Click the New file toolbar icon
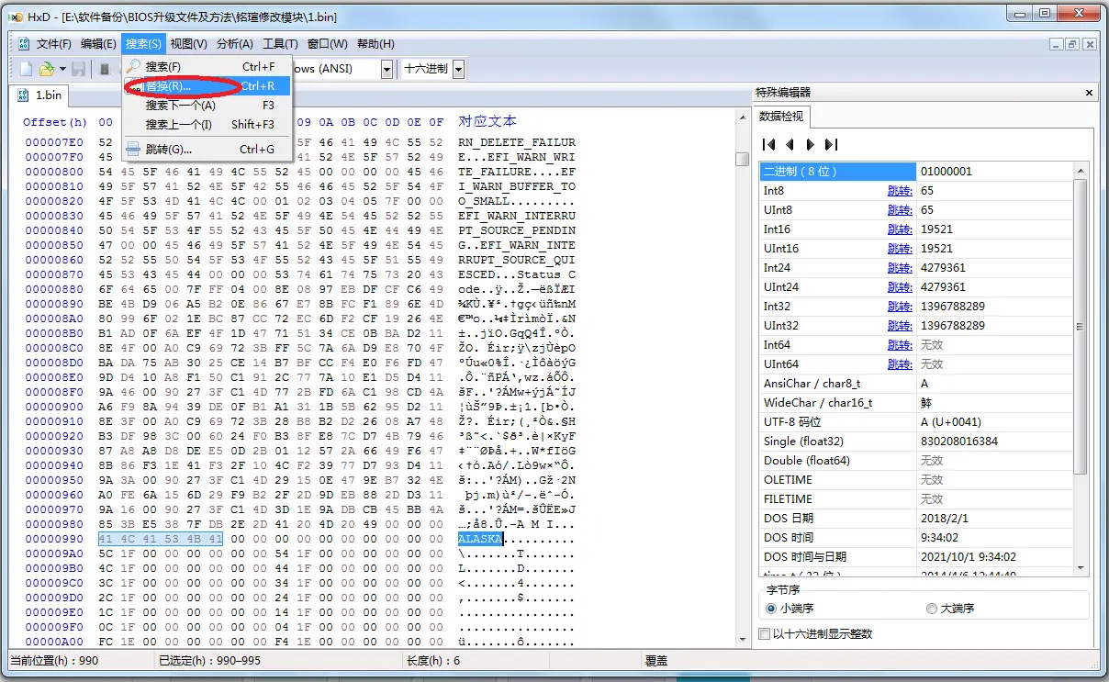The image size is (1109, 682). coord(27,69)
